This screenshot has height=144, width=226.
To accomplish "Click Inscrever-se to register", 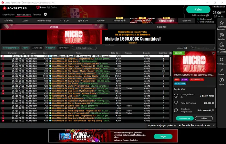I will click(185, 119).
